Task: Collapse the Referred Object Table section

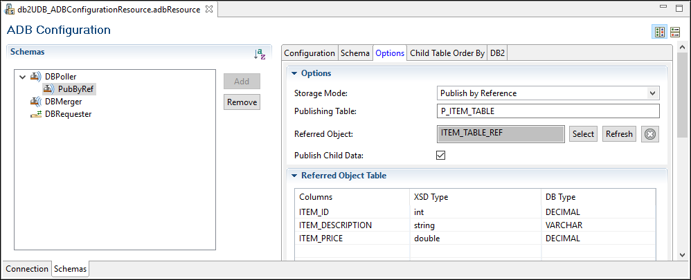Action: click(294, 176)
